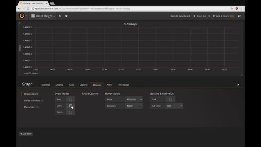Select the Display tab

click(97, 85)
